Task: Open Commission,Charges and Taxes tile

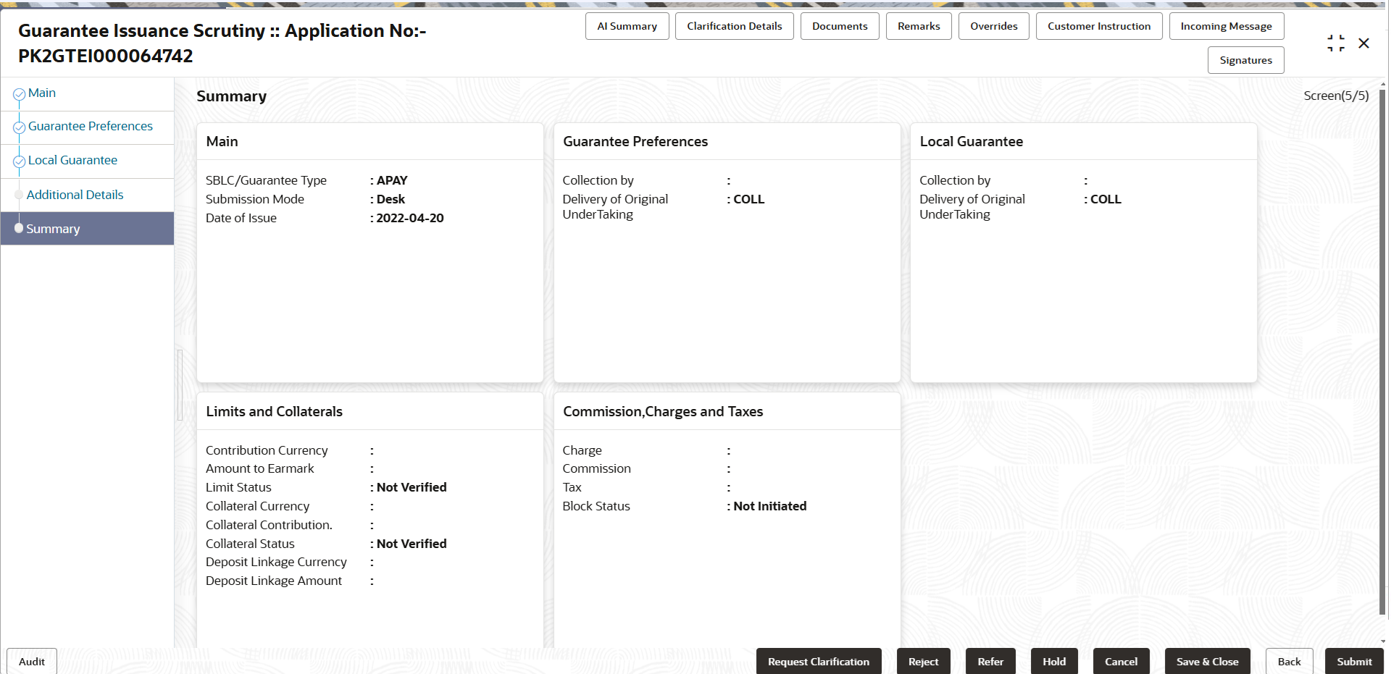Action: click(727, 520)
